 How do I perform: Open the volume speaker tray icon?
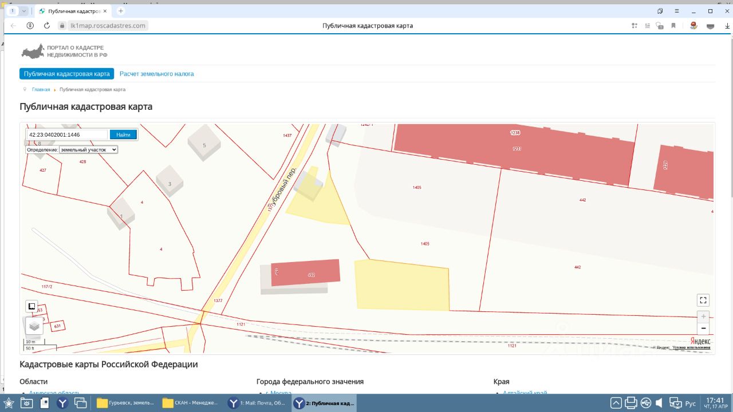pyautogui.click(x=660, y=403)
